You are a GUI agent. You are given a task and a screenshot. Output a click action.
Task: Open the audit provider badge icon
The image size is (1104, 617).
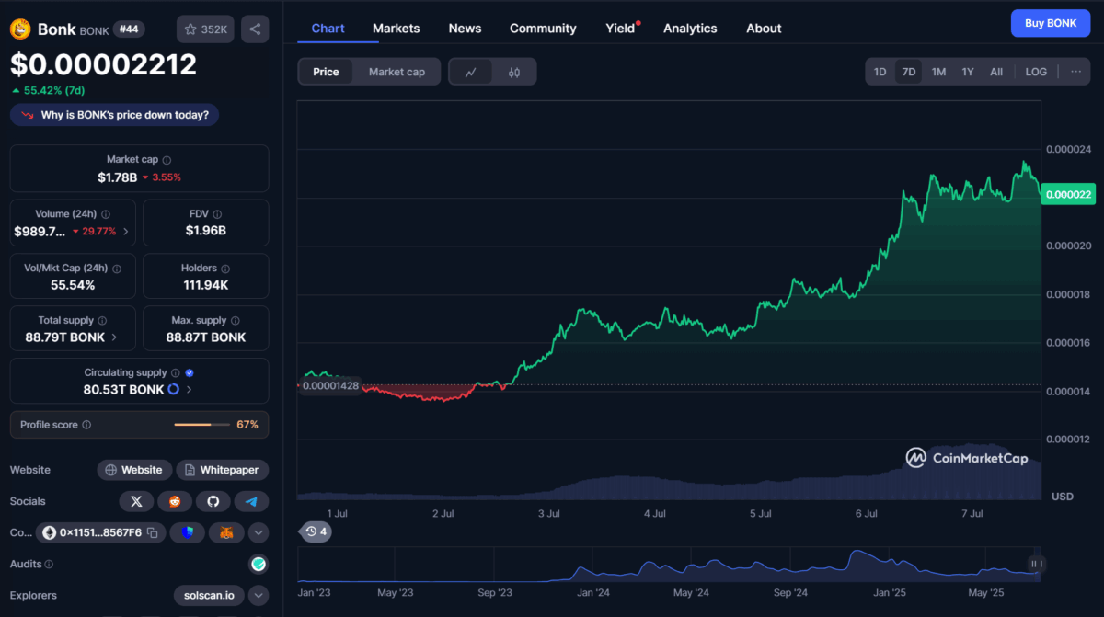click(259, 564)
